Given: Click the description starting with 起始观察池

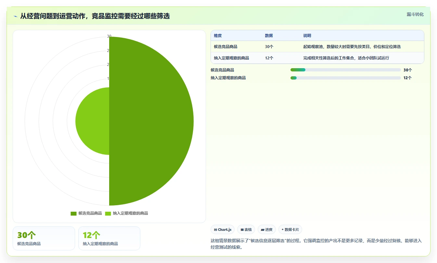Looking at the screenshot, I should 352,46.
